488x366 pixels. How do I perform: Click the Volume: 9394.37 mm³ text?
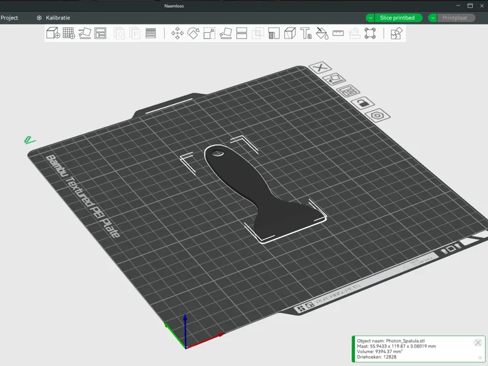(379, 351)
